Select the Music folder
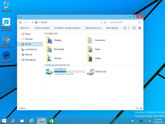Screen dimensions: 165x124 (94, 49)
